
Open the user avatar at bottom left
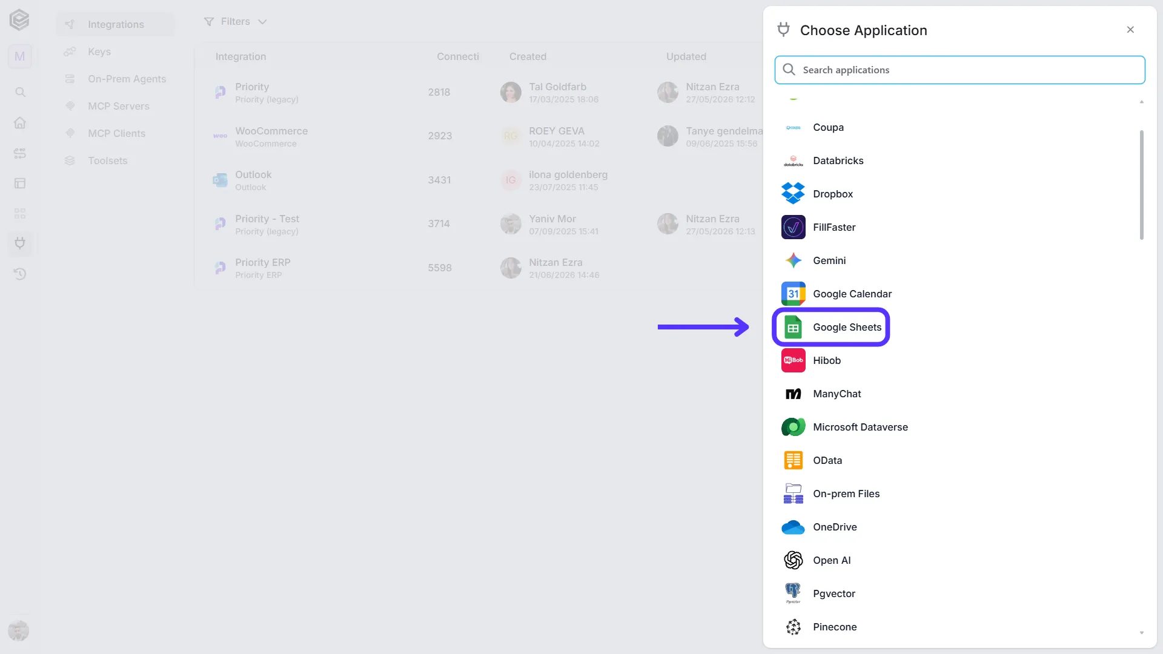click(19, 631)
